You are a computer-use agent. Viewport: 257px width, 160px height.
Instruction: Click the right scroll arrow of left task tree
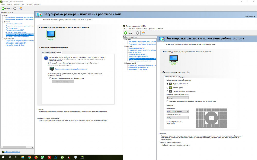32,147
